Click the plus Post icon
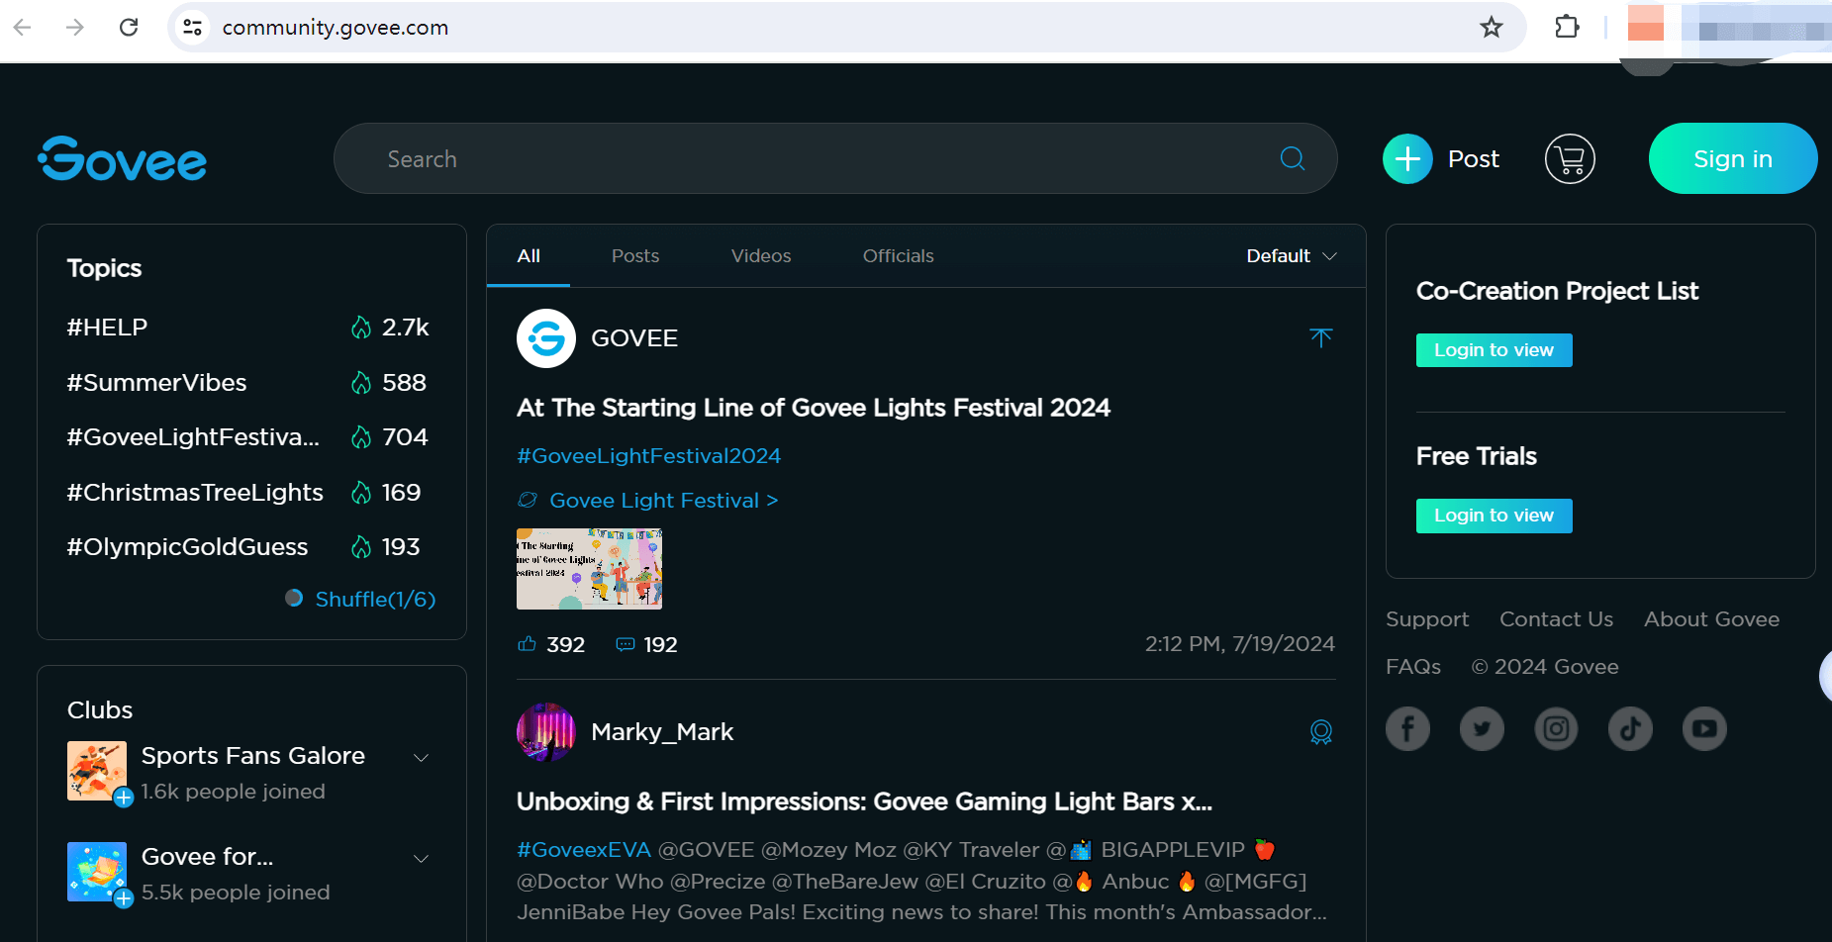The width and height of the screenshot is (1832, 942). 1407,159
